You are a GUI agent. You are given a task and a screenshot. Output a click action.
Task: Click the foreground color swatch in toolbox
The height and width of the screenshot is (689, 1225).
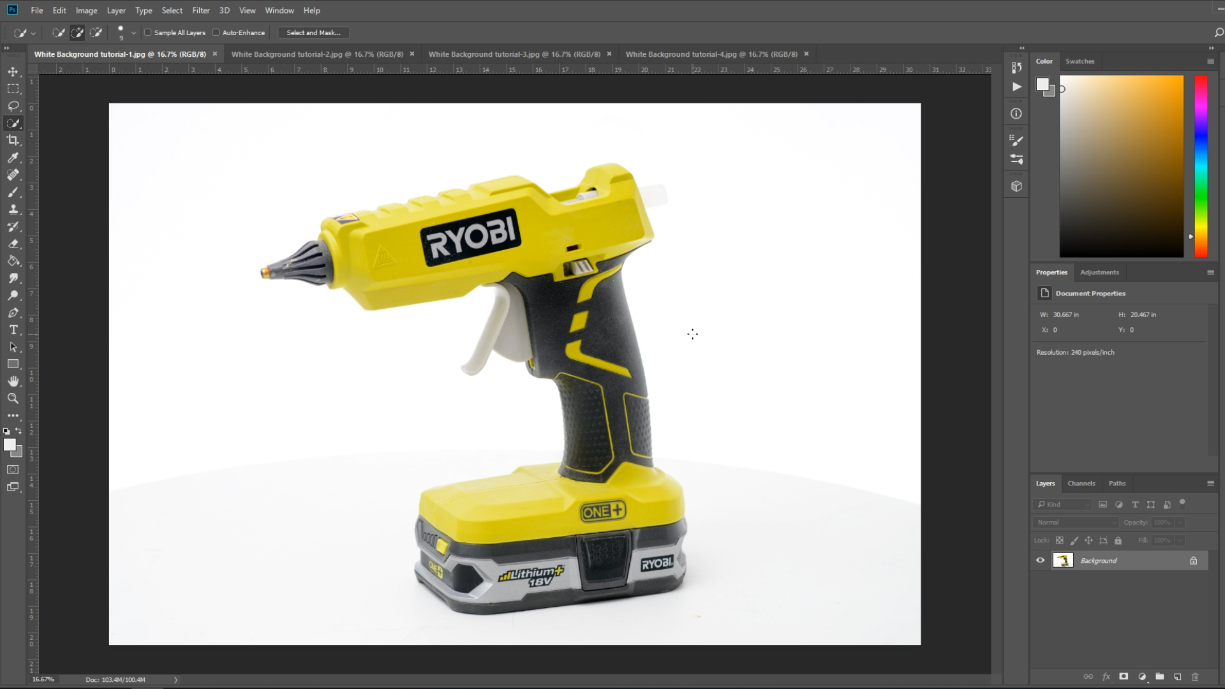point(10,445)
